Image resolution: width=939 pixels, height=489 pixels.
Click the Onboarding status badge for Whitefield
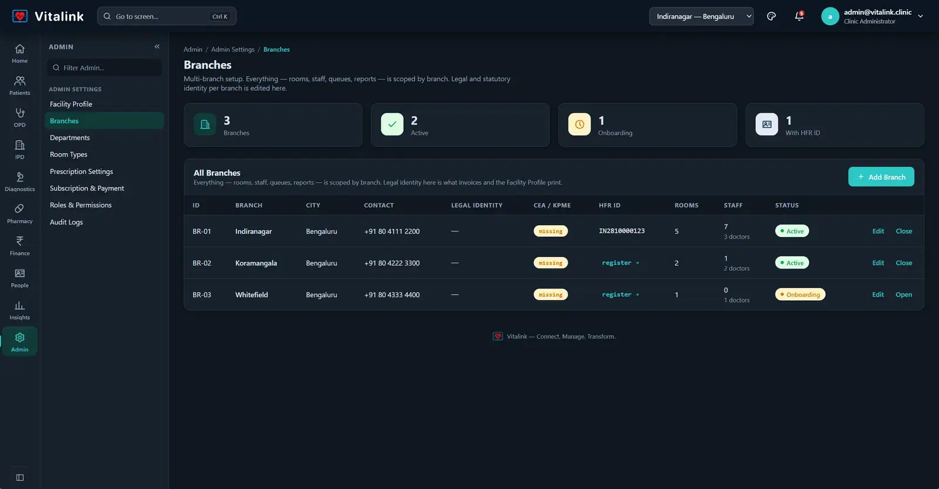[800, 294]
